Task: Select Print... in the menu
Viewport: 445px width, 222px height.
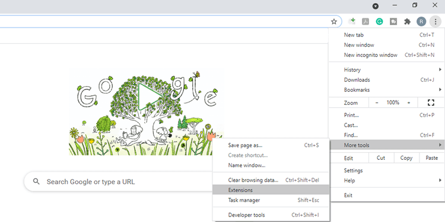Action: click(387, 115)
